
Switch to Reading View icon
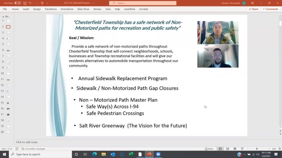pos(235,149)
